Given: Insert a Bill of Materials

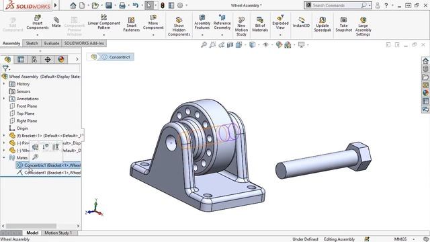Looking at the screenshot, I should tap(260, 24).
